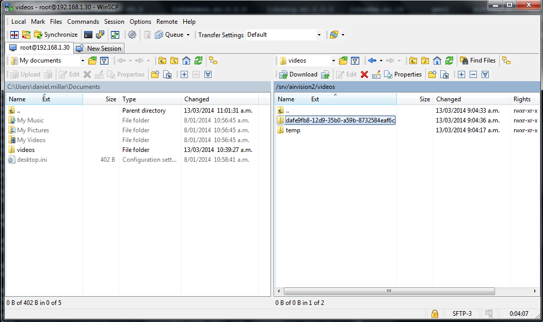Switch to the root@192.168.1.30 session tab
The height and width of the screenshot is (322, 543).
click(x=39, y=48)
